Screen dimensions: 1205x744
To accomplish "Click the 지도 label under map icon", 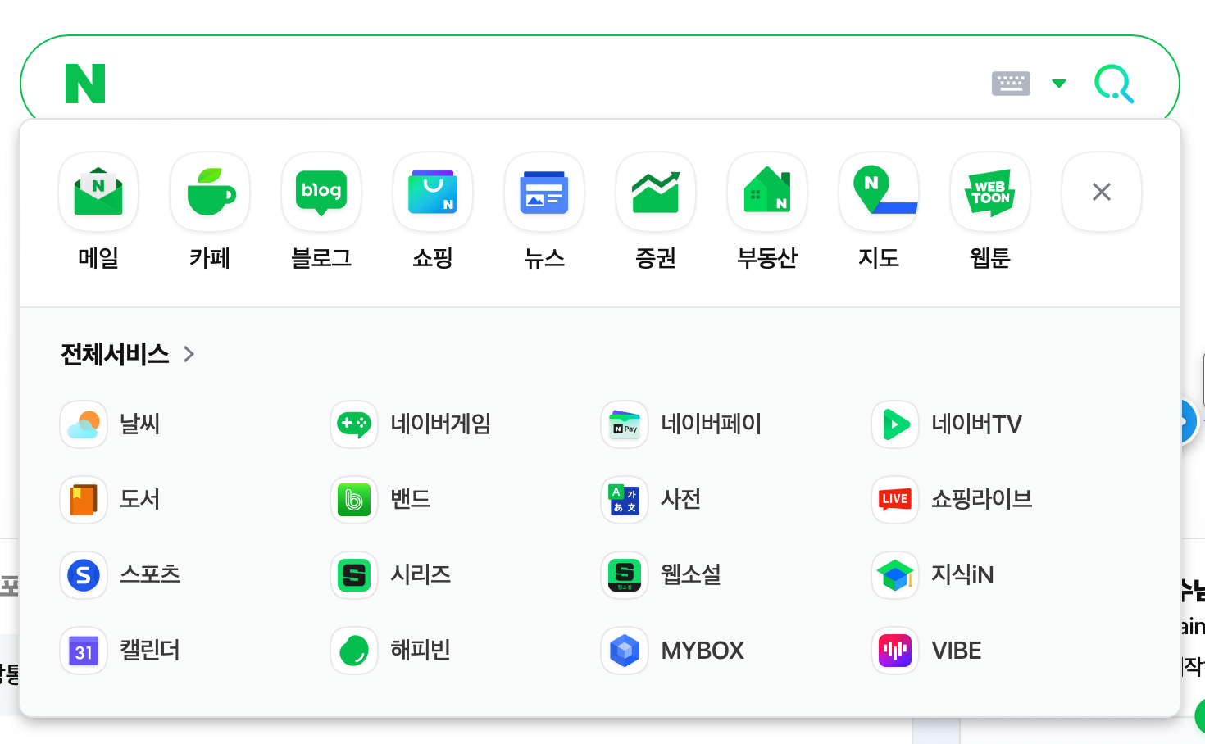I will click(x=879, y=258).
